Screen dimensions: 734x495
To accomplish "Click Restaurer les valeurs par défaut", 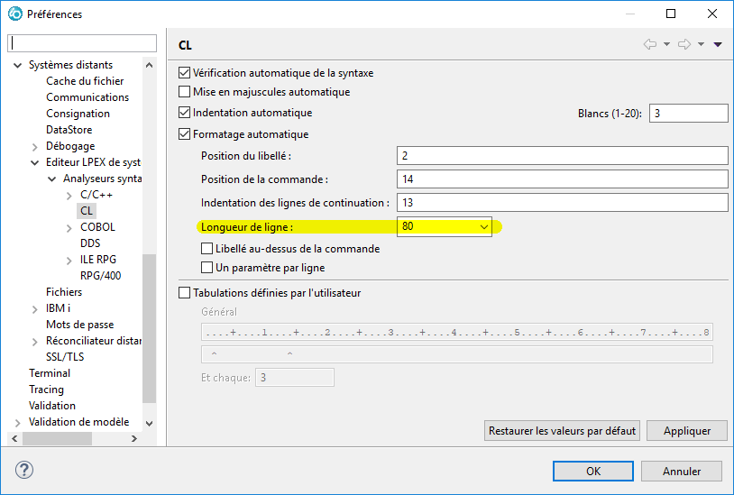I will coord(562,430).
